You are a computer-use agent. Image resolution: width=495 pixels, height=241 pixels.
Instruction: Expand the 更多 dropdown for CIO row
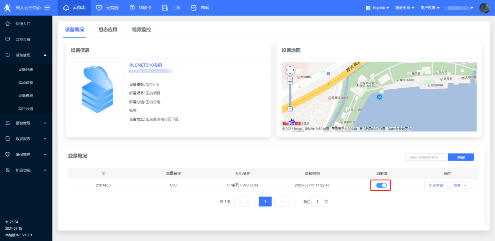click(x=460, y=186)
